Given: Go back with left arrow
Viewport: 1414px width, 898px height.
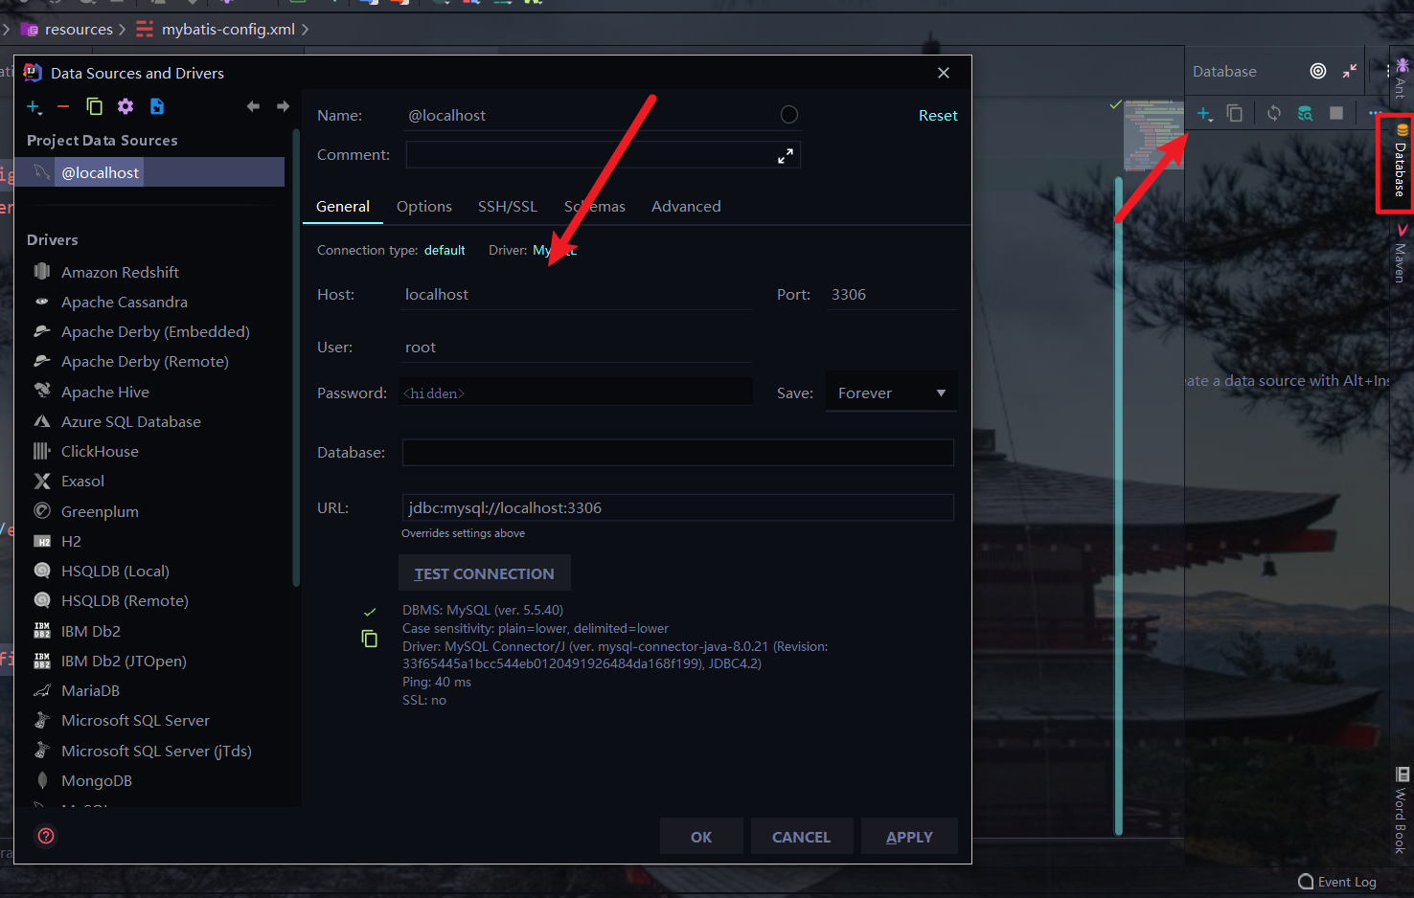Looking at the screenshot, I should (253, 106).
